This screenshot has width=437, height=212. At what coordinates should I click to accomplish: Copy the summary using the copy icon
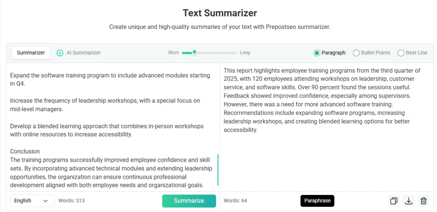coord(393,201)
